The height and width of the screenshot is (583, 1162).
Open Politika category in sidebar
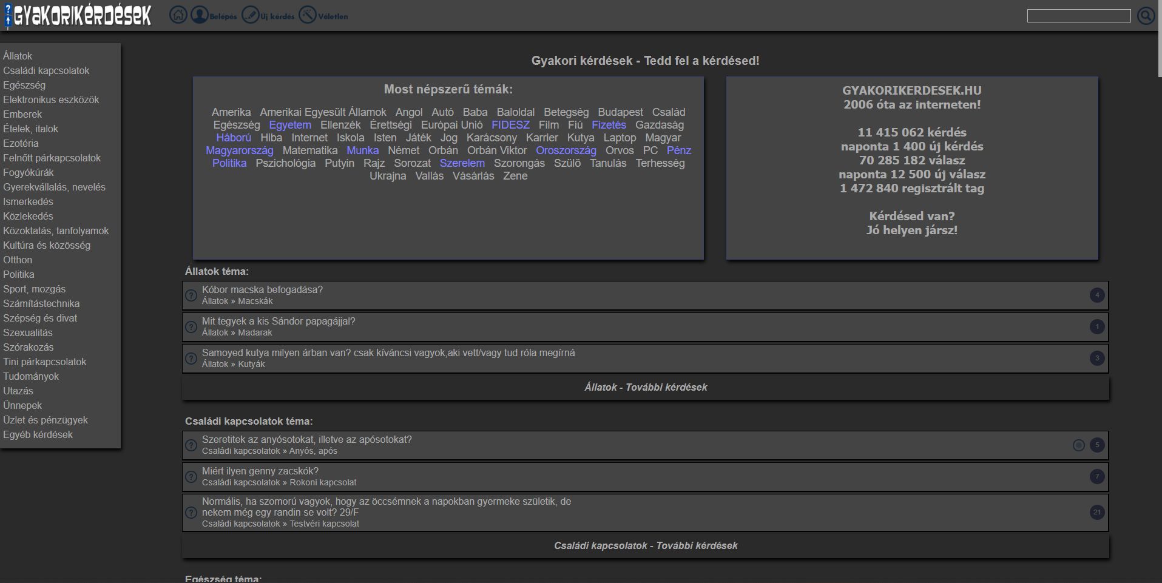pyautogui.click(x=19, y=274)
